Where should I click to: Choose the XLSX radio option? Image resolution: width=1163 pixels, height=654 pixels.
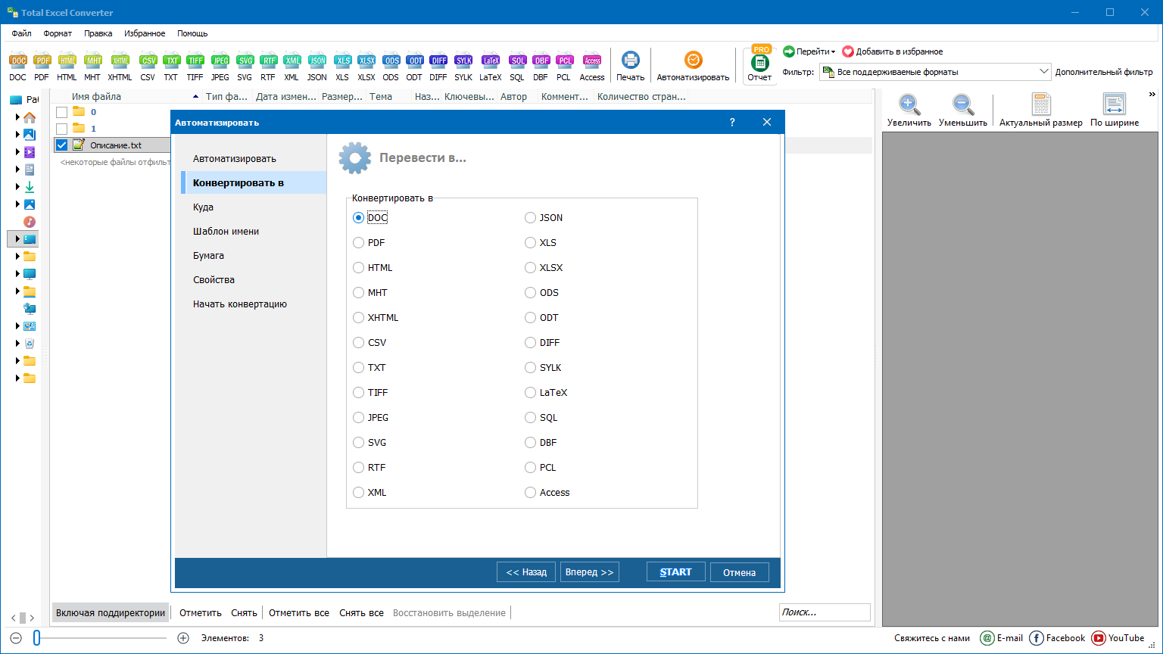[531, 268]
